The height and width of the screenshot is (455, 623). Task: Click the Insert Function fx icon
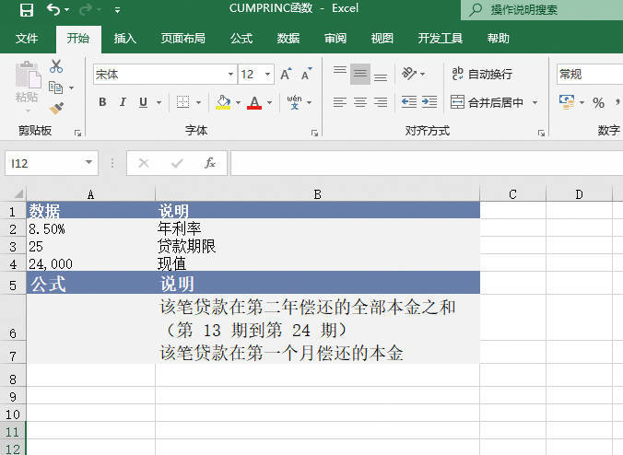[210, 163]
